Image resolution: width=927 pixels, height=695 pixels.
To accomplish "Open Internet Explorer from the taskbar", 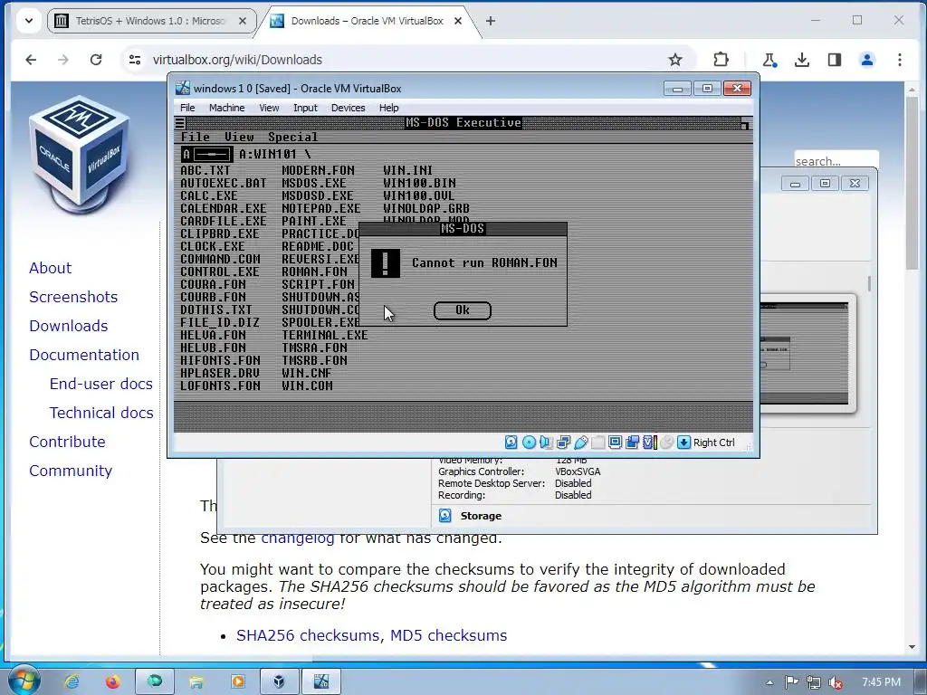I will 72,681.
